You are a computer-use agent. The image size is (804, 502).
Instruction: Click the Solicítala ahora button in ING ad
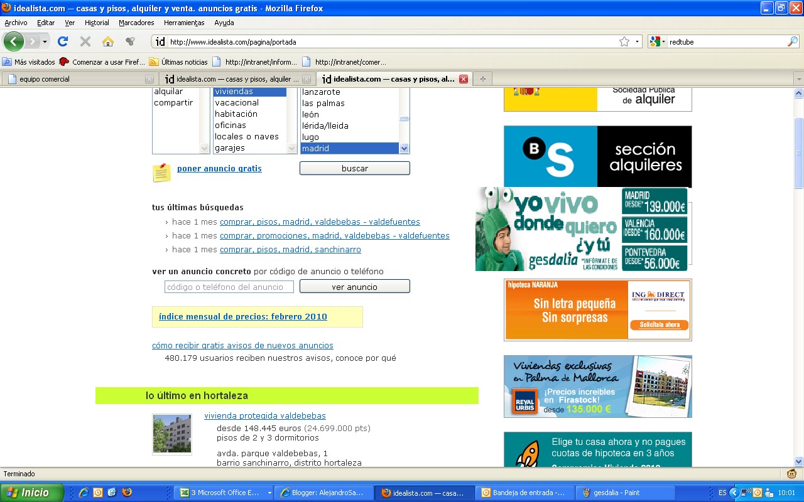tap(660, 325)
